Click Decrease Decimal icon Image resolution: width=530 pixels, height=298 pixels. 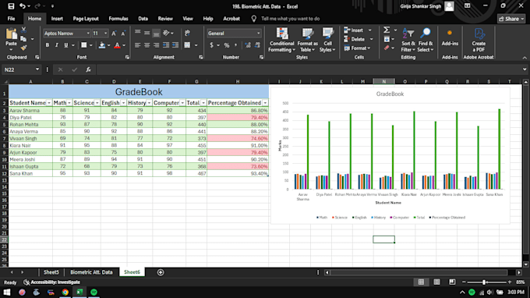point(257,45)
